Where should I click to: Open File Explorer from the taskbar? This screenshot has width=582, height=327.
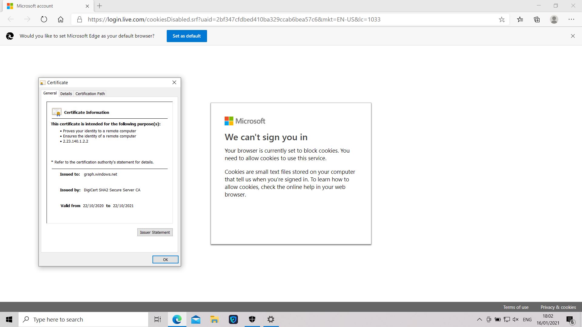[215, 319]
